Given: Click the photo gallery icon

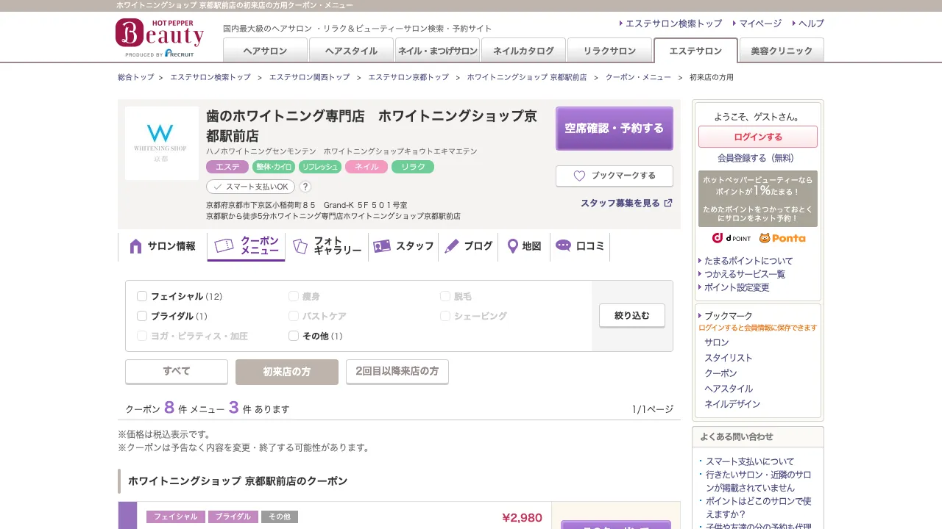Looking at the screenshot, I should click(x=300, y=246).
